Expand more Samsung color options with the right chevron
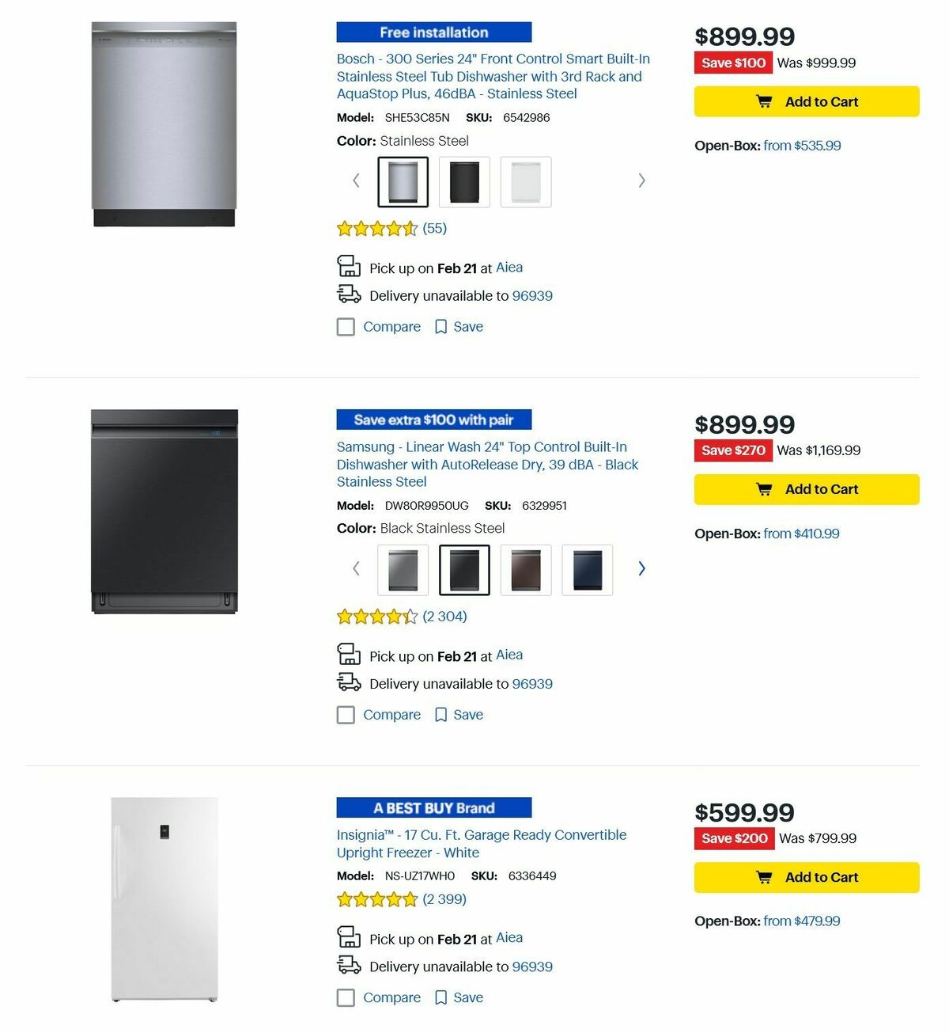Image resolution: width=949 pixels, height=1033 pixels. click(x=642, y=568)
